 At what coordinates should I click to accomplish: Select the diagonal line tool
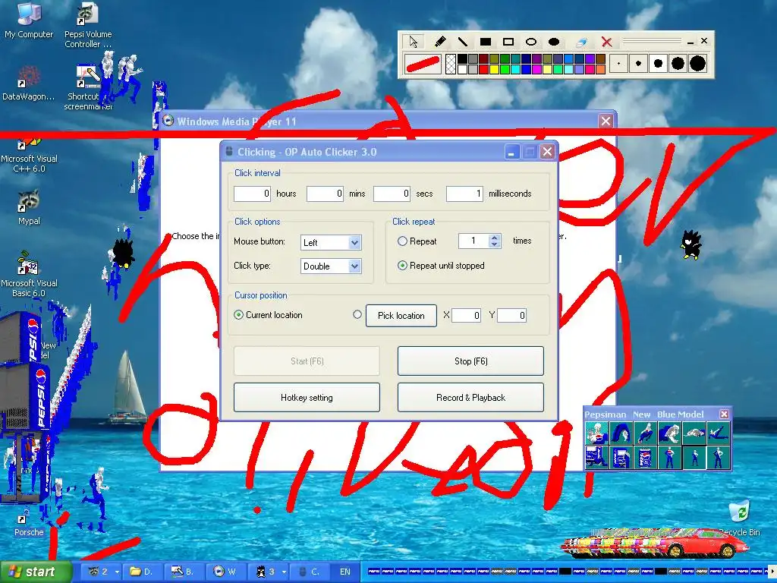coord(462,42)
